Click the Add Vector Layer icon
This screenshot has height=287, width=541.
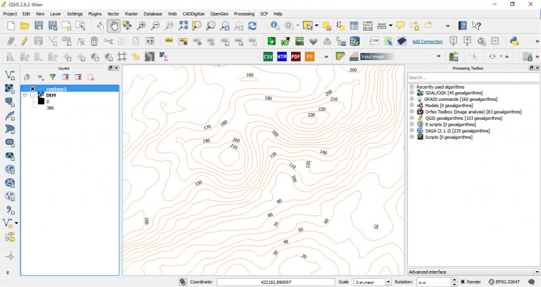tap(10, 76)
